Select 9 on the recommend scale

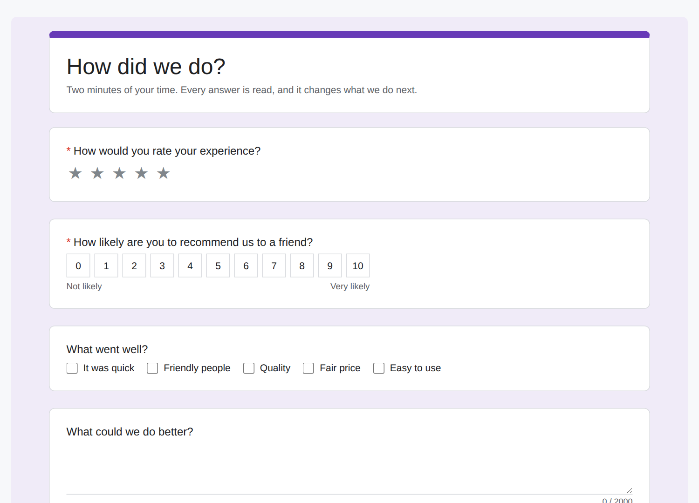click(x=330, y=265)
